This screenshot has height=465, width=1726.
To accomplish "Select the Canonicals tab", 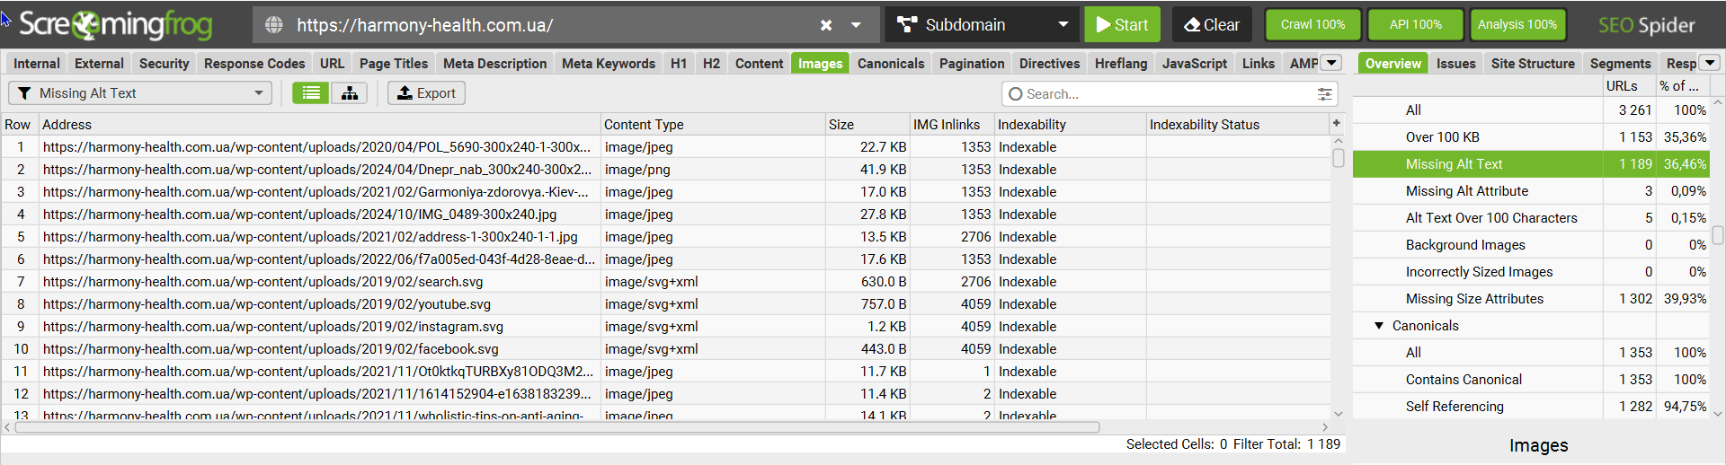I will pos(891,63).
